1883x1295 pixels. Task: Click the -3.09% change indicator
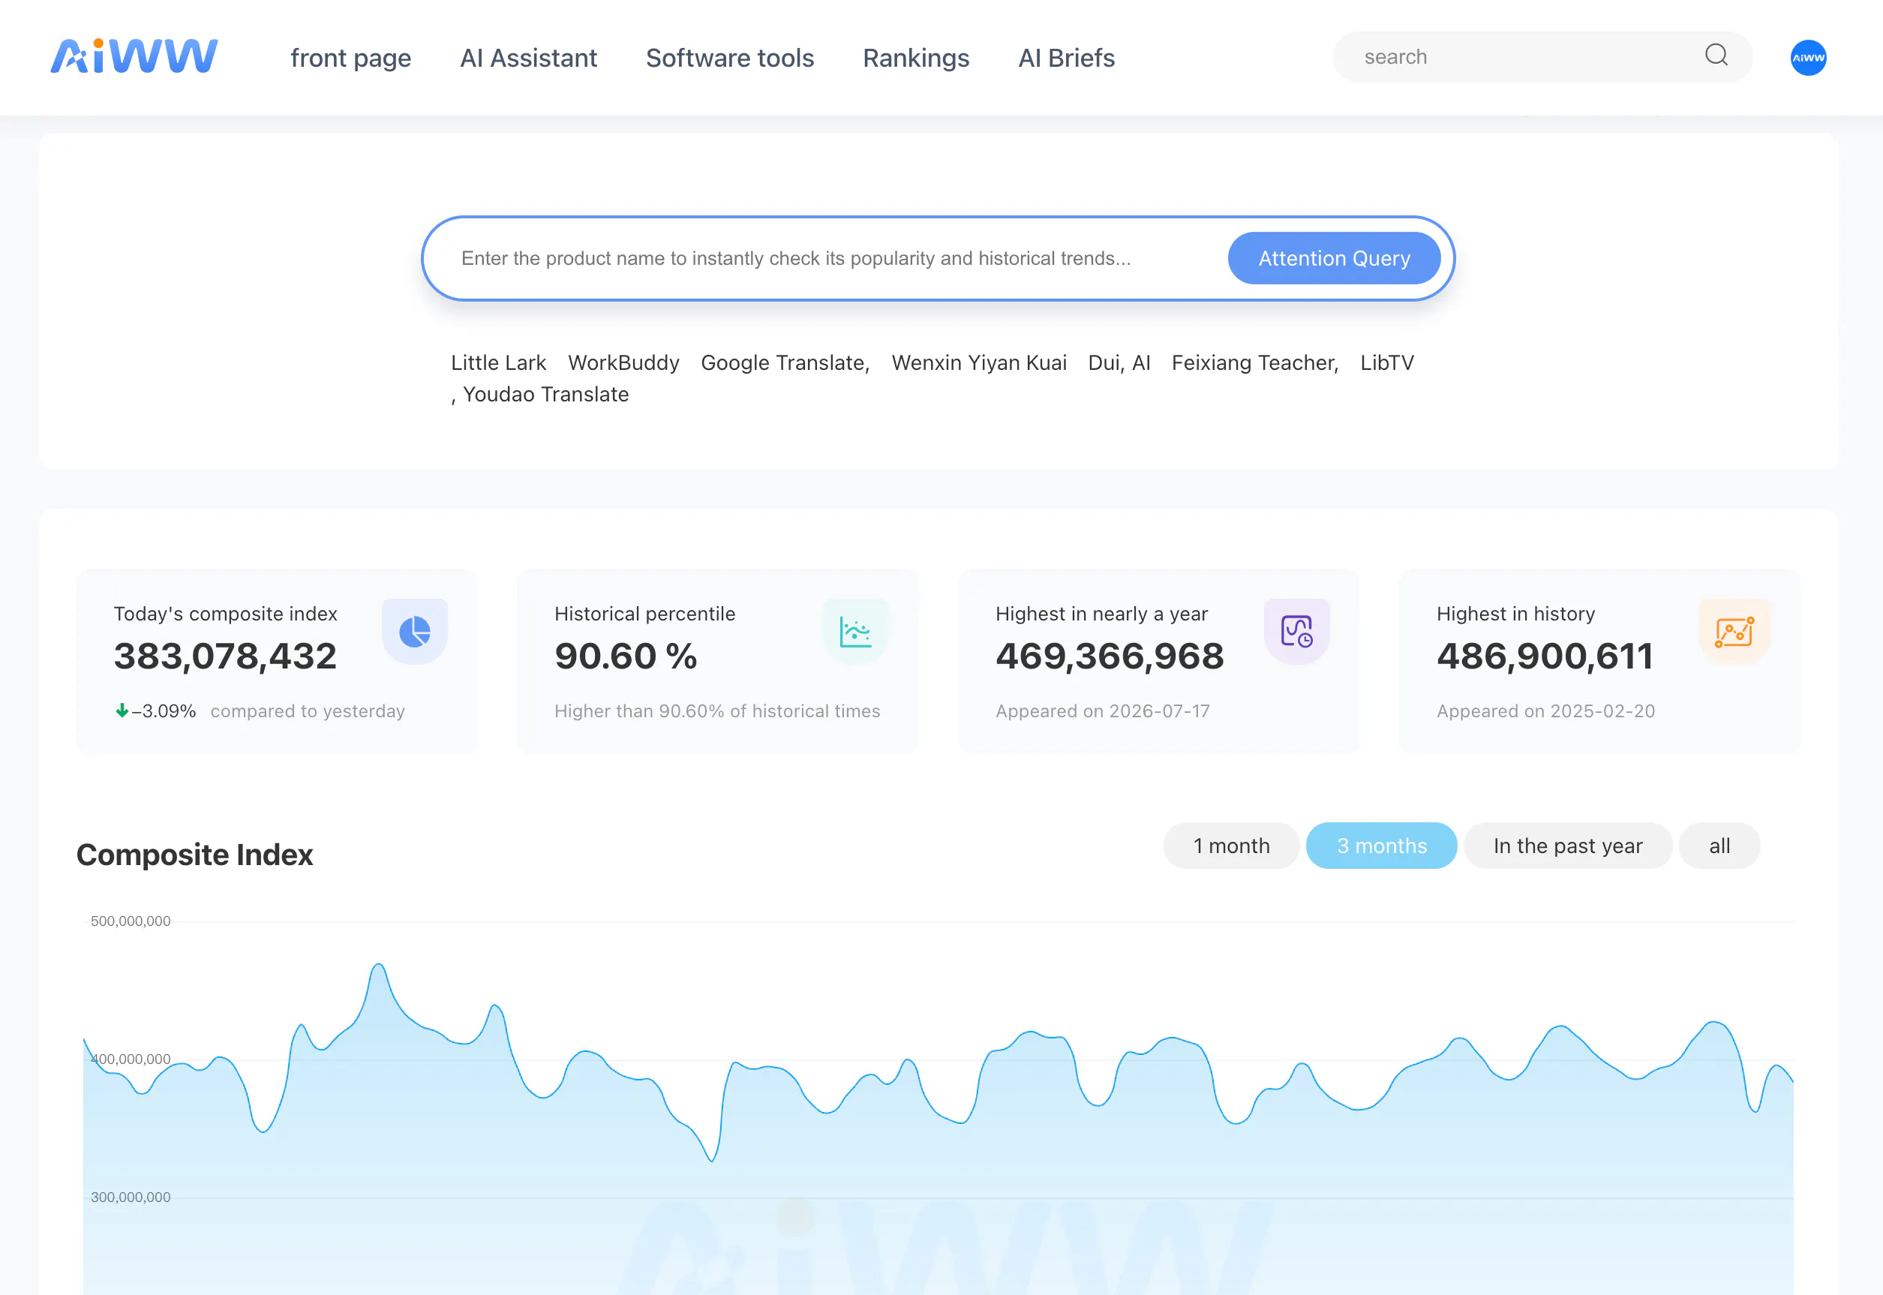pos(156,711)
